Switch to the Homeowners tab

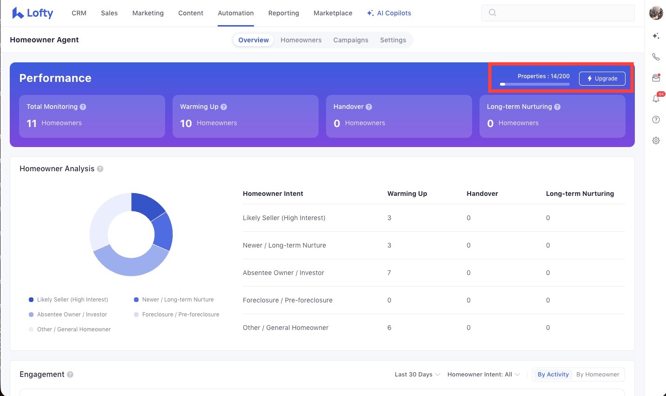coord(301,40)
